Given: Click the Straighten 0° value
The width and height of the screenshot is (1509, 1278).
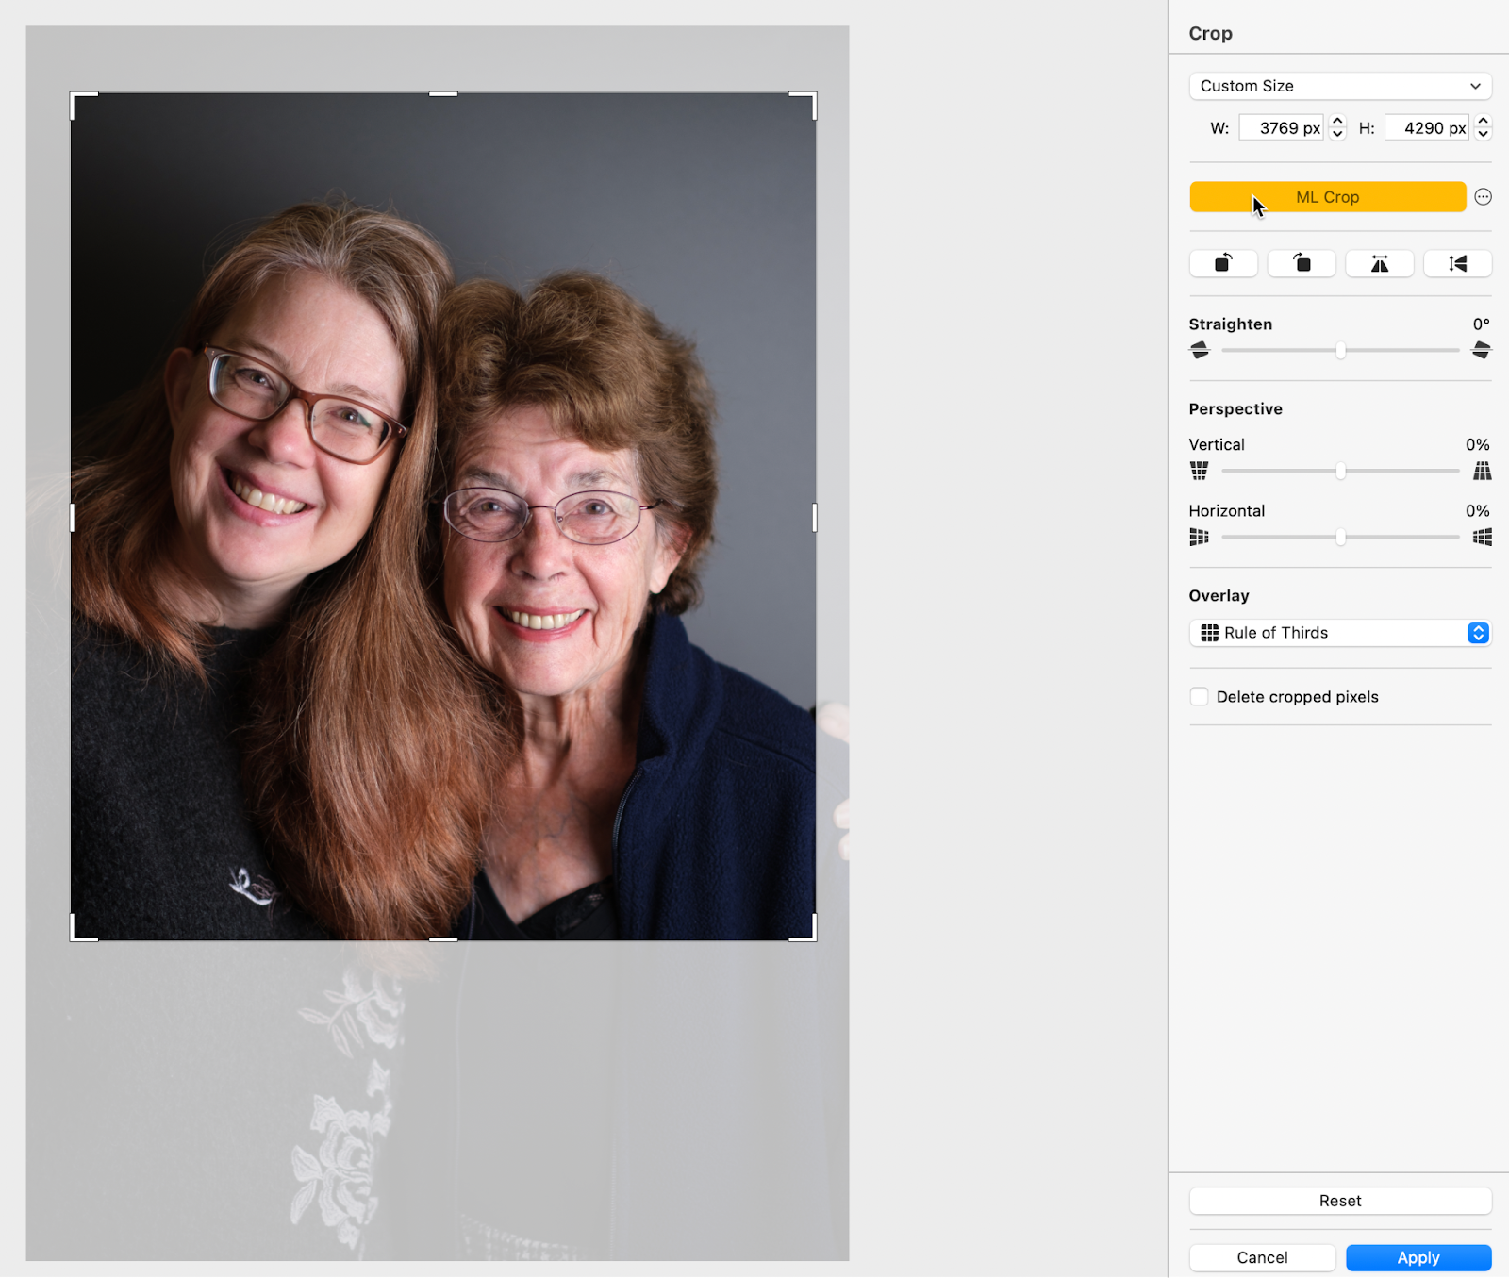Looking at the screenshot, I should [1481, 324].
